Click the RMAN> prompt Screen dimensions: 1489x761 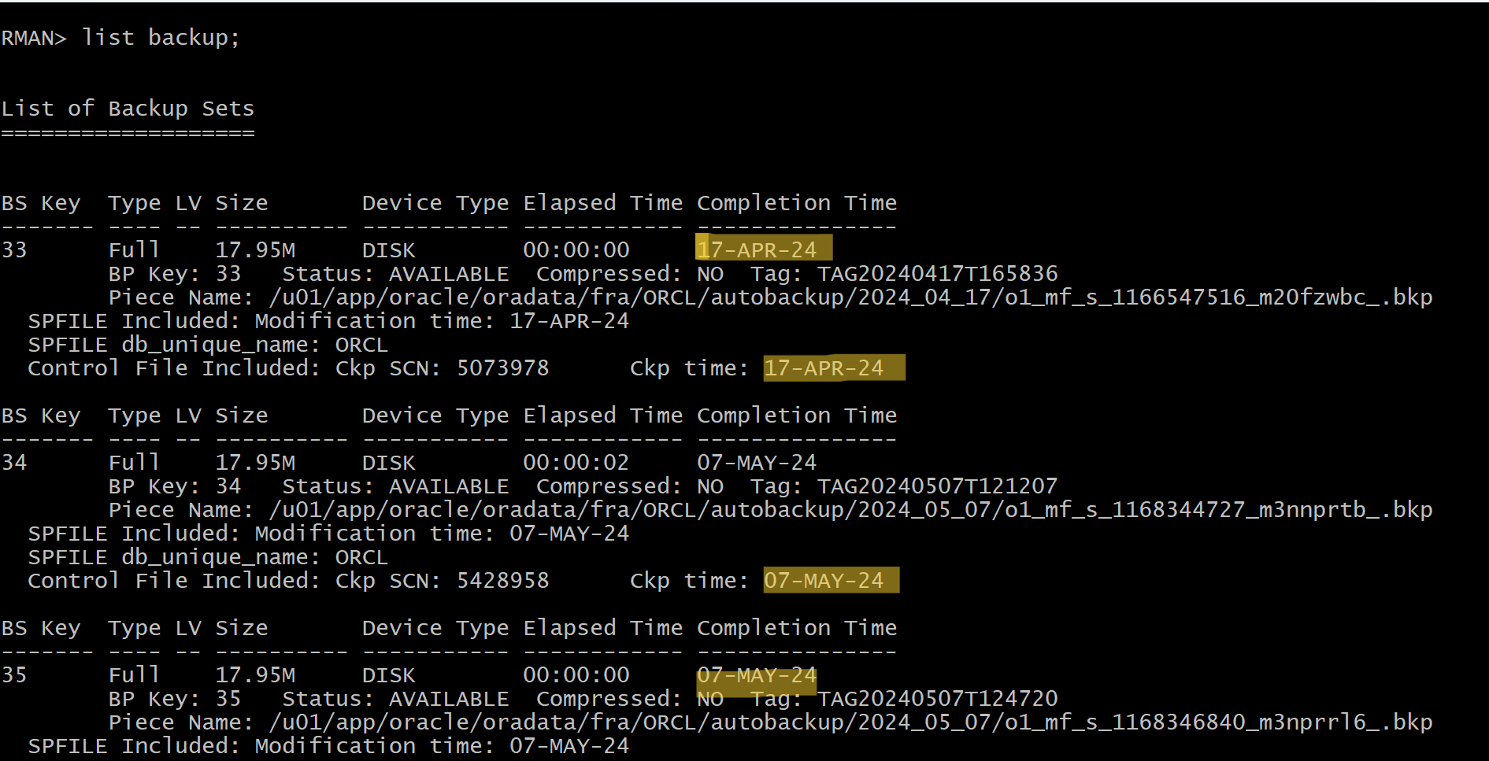tap(35, 38)
